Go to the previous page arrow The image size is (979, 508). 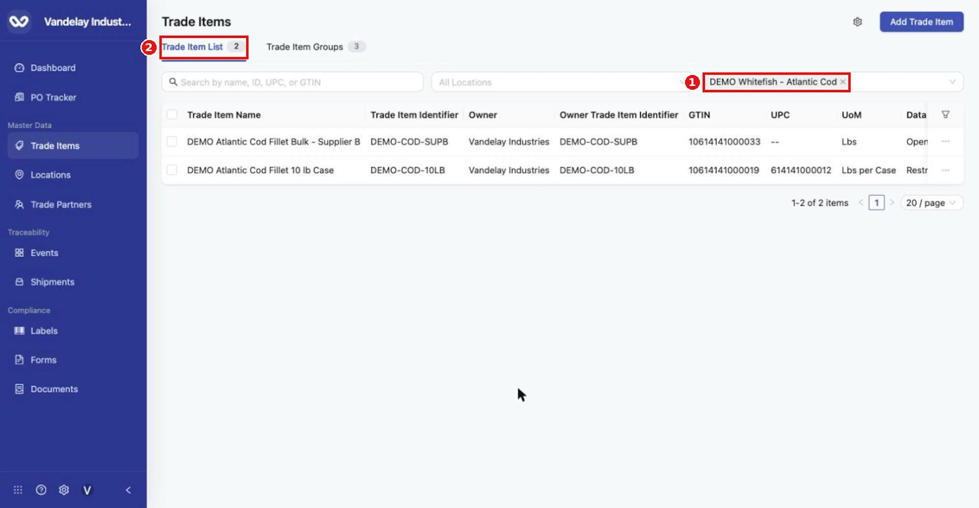tap(861, 203)
